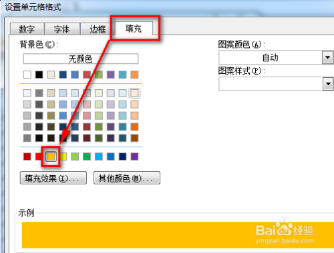Choose green in standard colors row
This screenshot has height=253, width=334.
[87, 156]
